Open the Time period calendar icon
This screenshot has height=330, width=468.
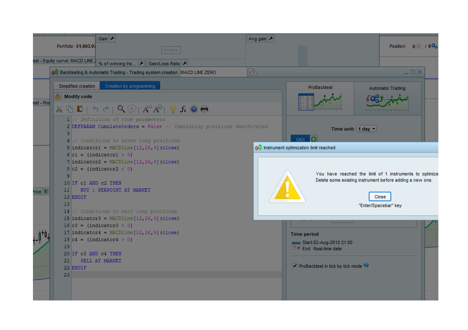coord(296,246)
